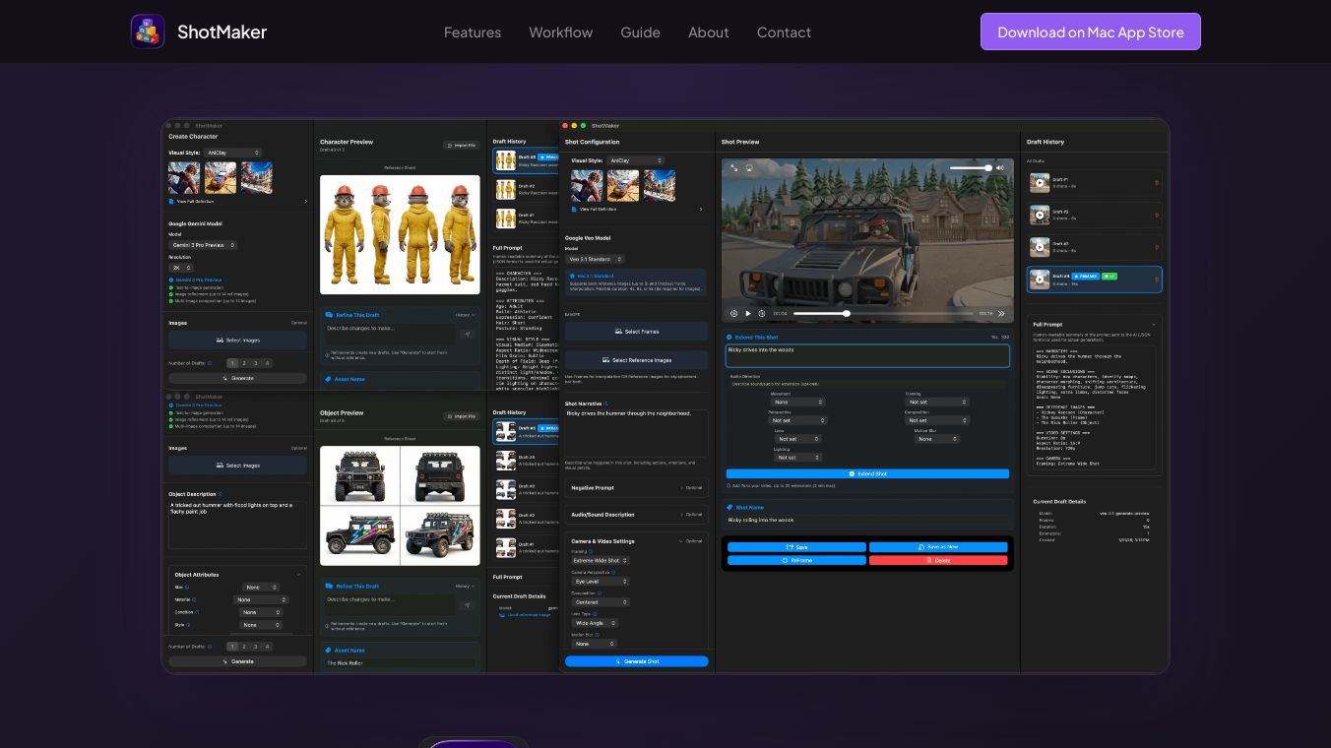Click Download on Mac App Store
1331x748 pixels.
point(1091,31)
